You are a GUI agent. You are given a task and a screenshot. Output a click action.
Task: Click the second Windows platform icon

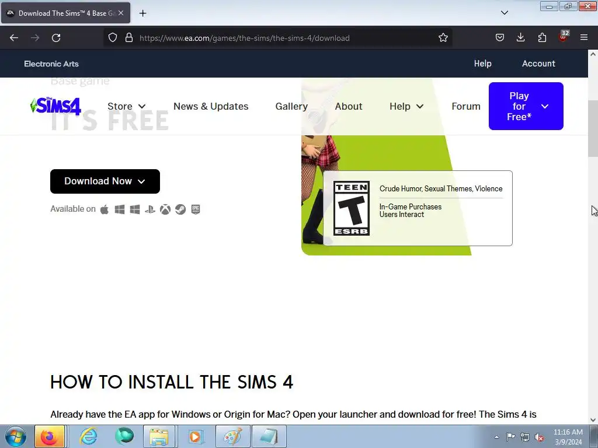(x=135, y=209)
